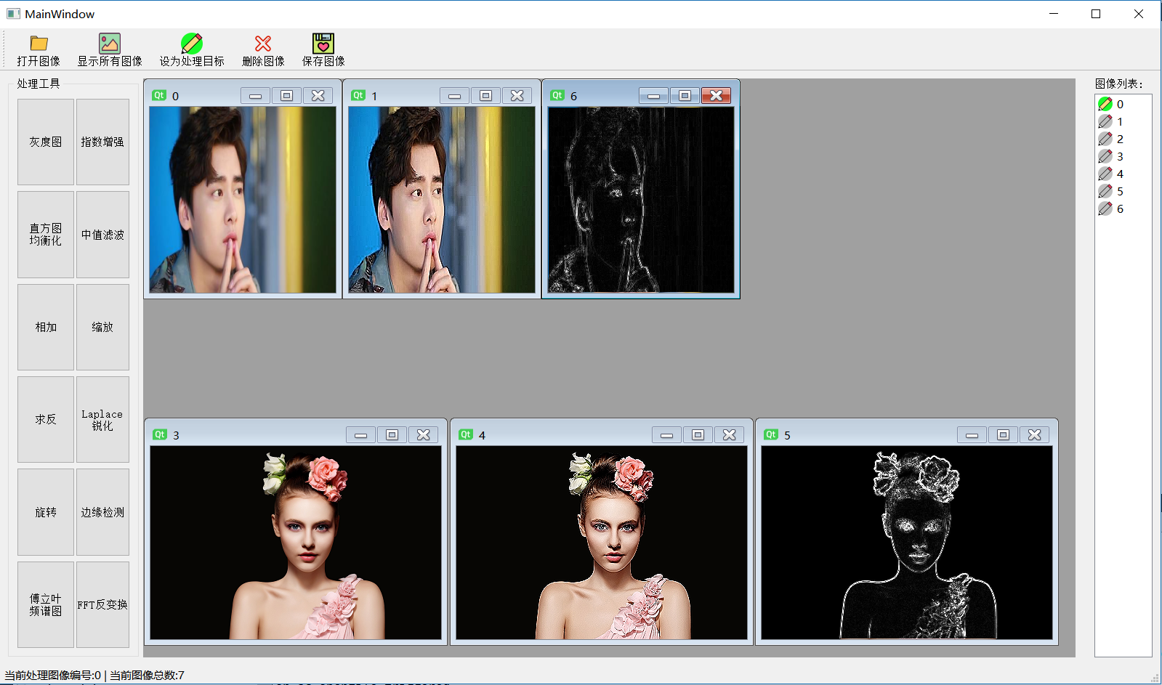Click the Qt icon of subwindow 3
Screen dimensions: 1162x685
[x=160, y=434]
